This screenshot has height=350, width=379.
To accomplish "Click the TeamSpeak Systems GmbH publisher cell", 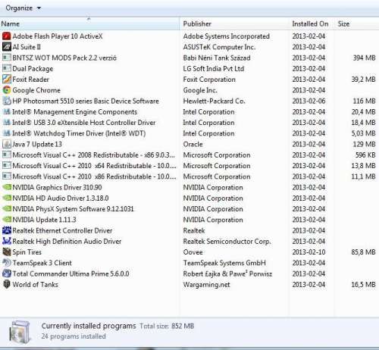I will click(x=224, y=263).
